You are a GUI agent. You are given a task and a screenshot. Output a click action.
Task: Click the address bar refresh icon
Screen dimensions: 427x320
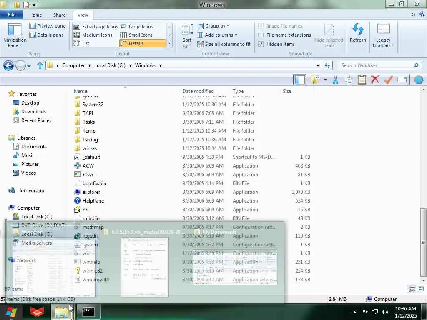(327, 65)
